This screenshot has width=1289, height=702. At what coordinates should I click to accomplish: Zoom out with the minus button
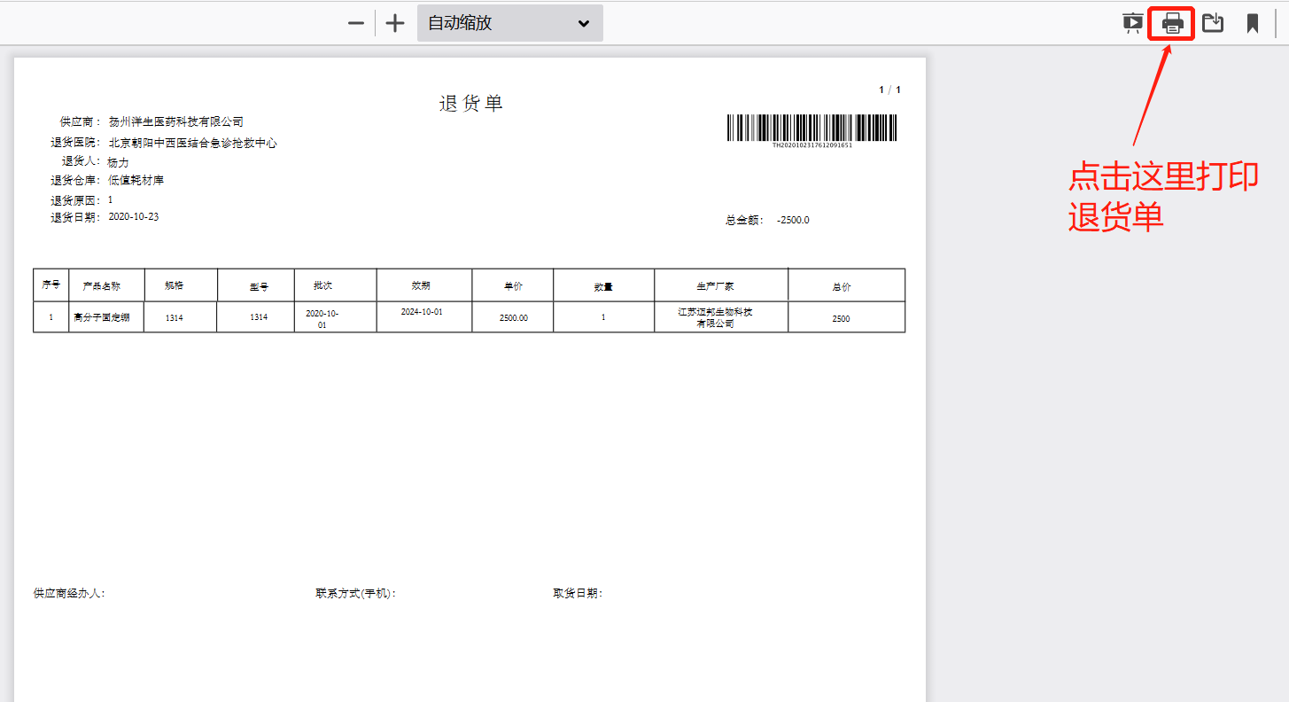click(356, 23)
